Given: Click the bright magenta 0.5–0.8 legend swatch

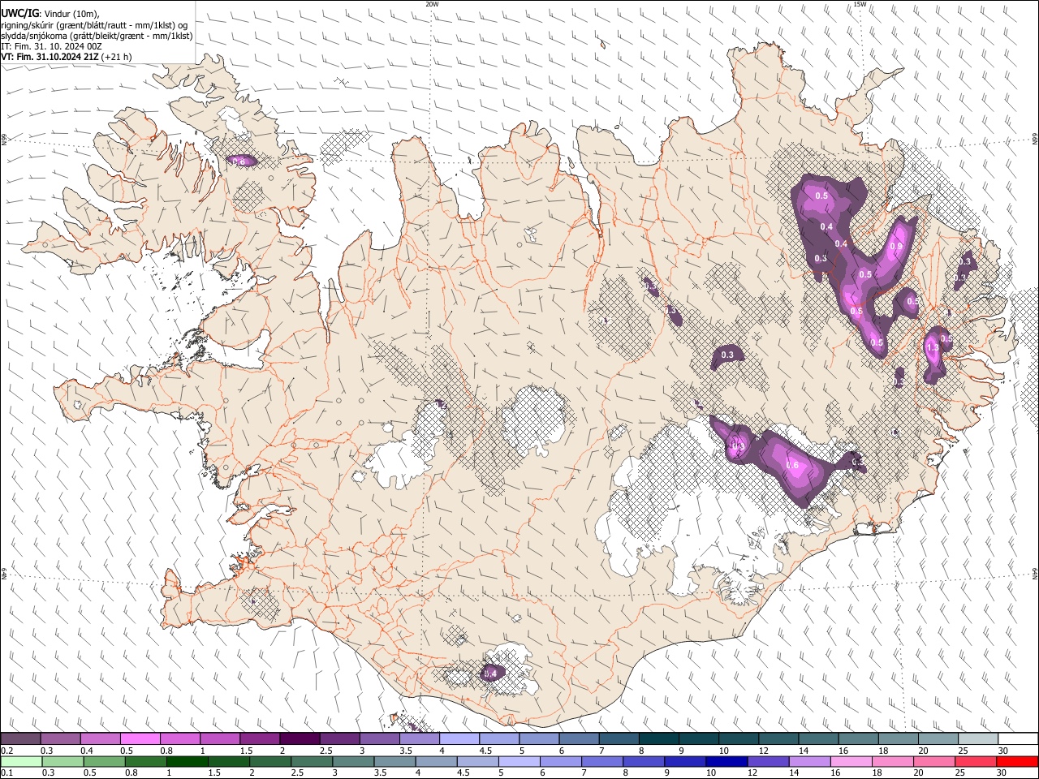Looking at the screenshot, I should pos(140,738).
